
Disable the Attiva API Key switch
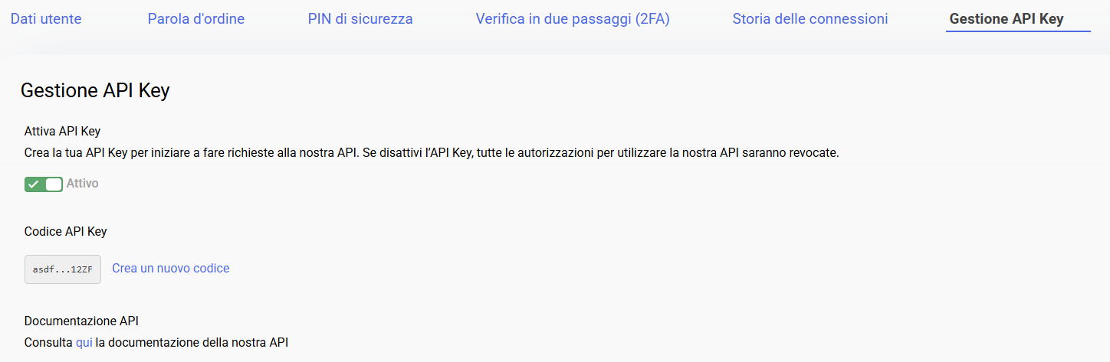pos(44,184)
